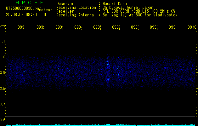
Task: Click the 0.9 kHz axis label
Action: pos(3,72)
